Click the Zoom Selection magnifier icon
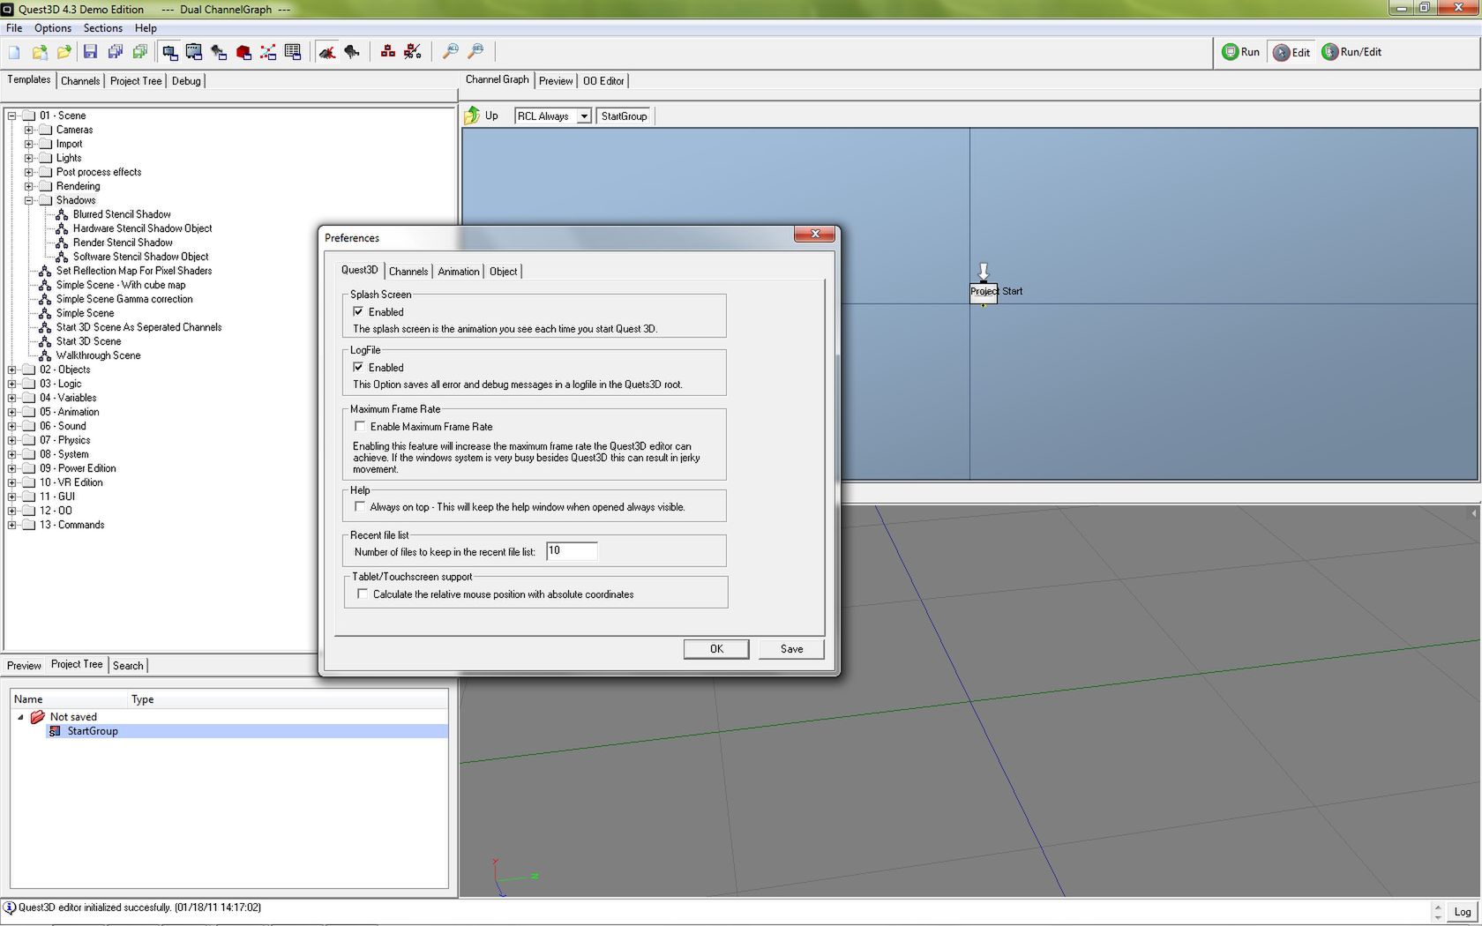 point(475,52)
